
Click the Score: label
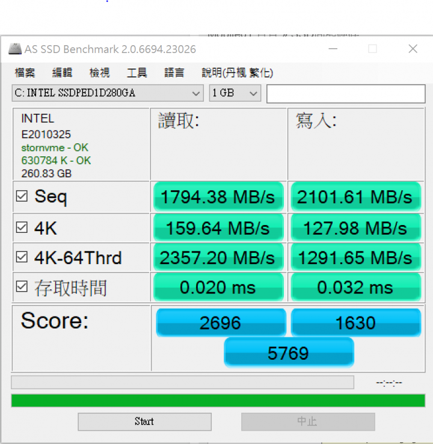point(55,321)
